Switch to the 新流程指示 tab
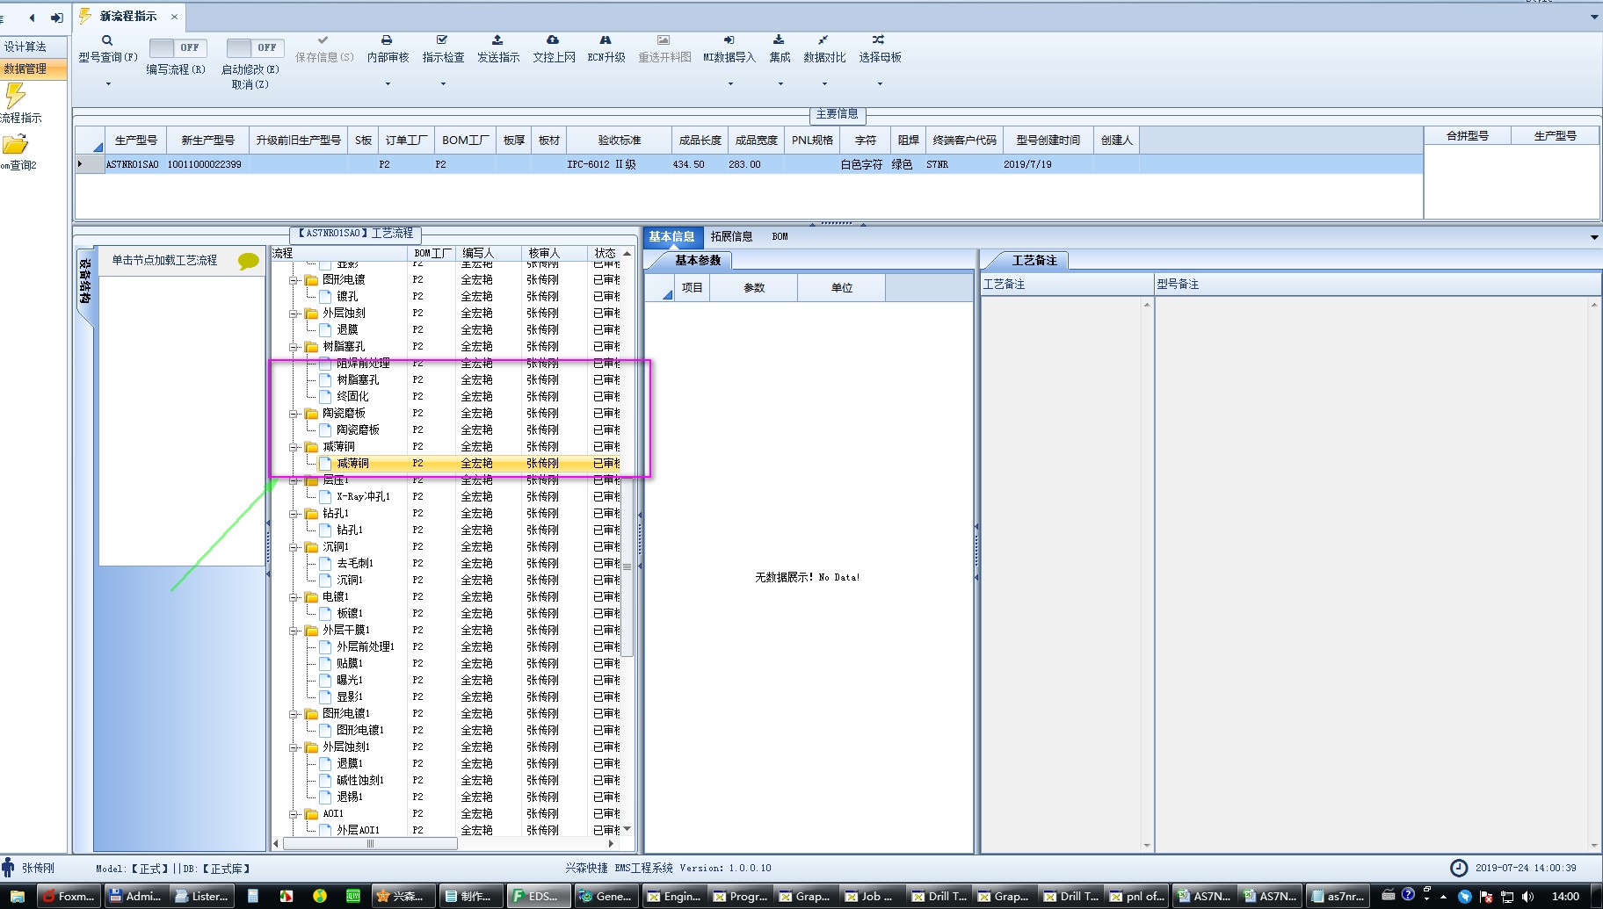1603x909 pixels. [128, 17]
